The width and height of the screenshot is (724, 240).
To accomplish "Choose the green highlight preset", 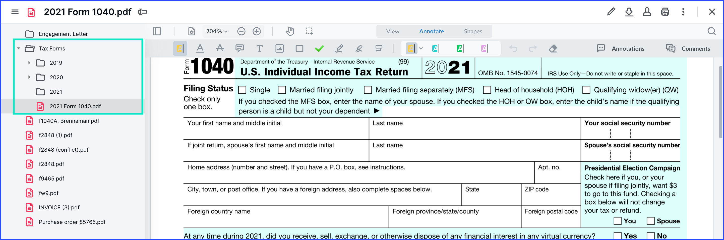I will pos(460,49).
